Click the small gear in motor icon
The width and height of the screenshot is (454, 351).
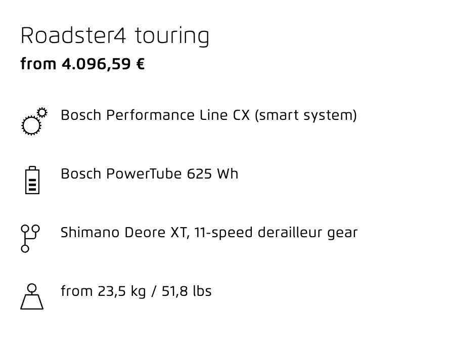42,112
